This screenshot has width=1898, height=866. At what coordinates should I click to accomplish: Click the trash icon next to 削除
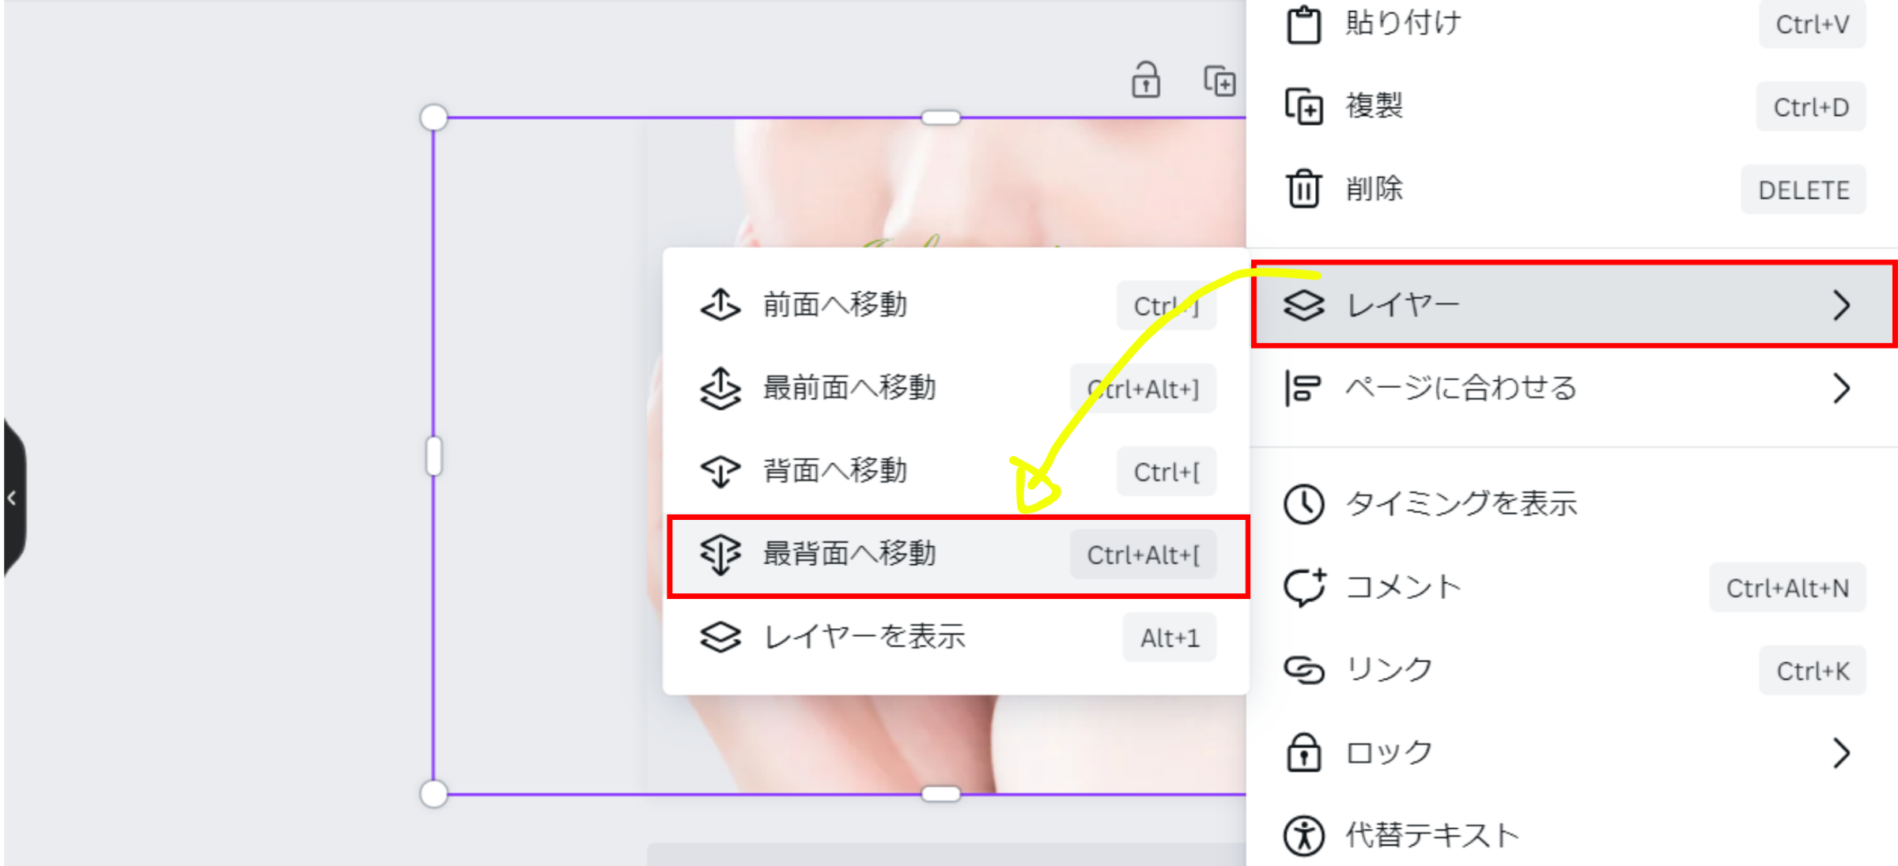click(1303, 189)
